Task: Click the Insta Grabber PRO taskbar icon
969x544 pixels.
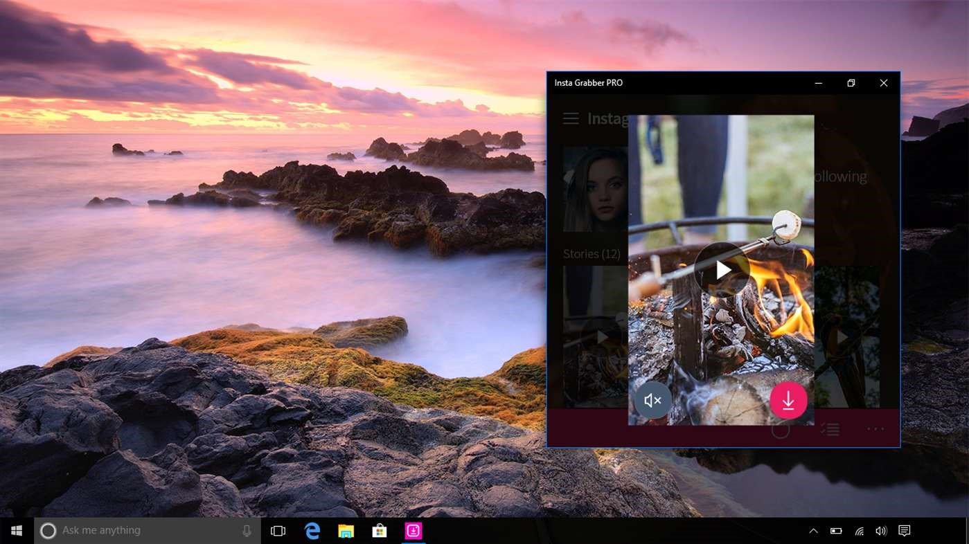Action: pyautogui.click(x=414, y=531)
